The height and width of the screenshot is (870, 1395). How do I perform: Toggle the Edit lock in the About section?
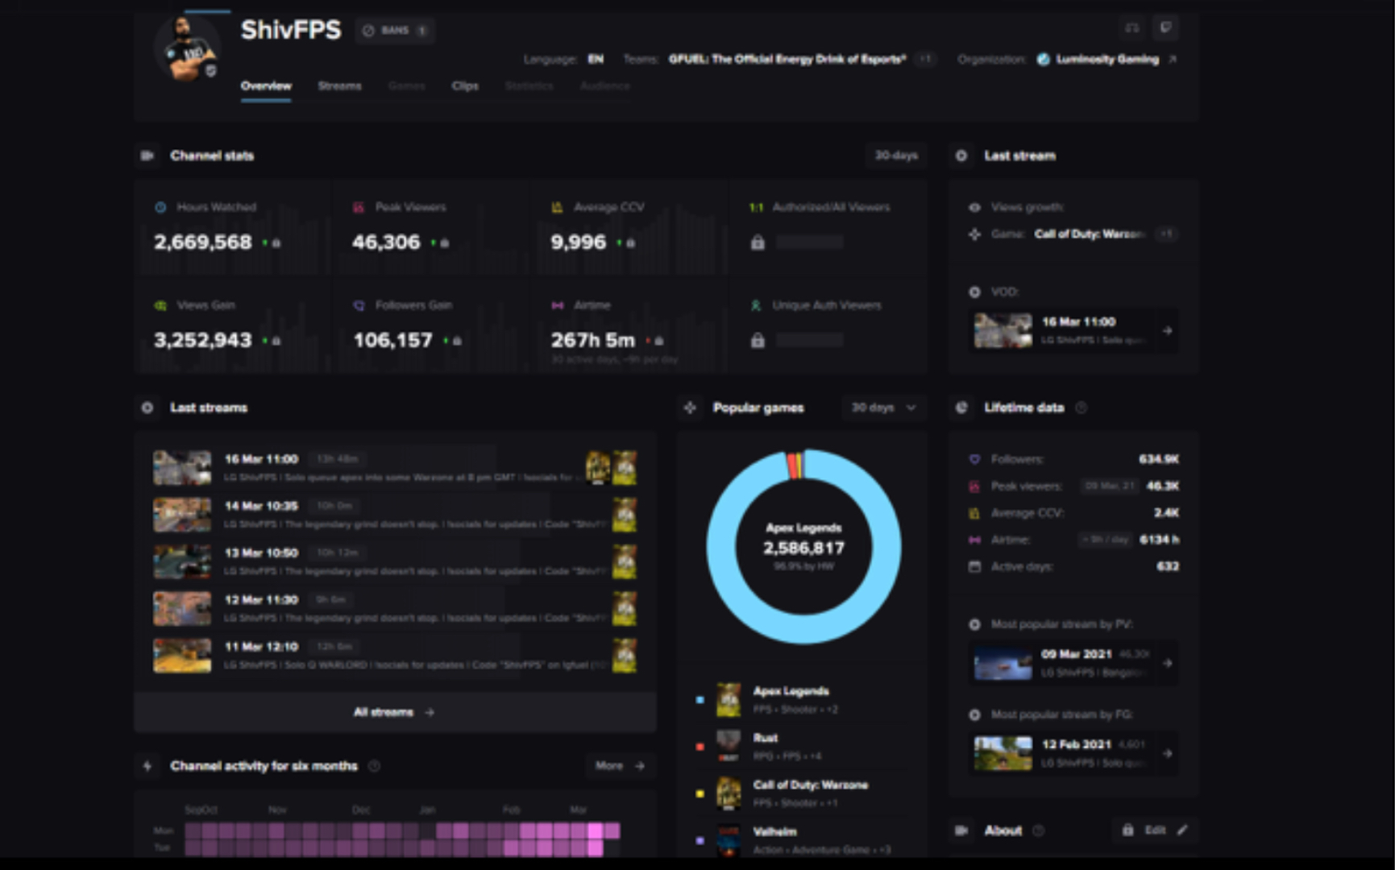[x=1130, y=831]
